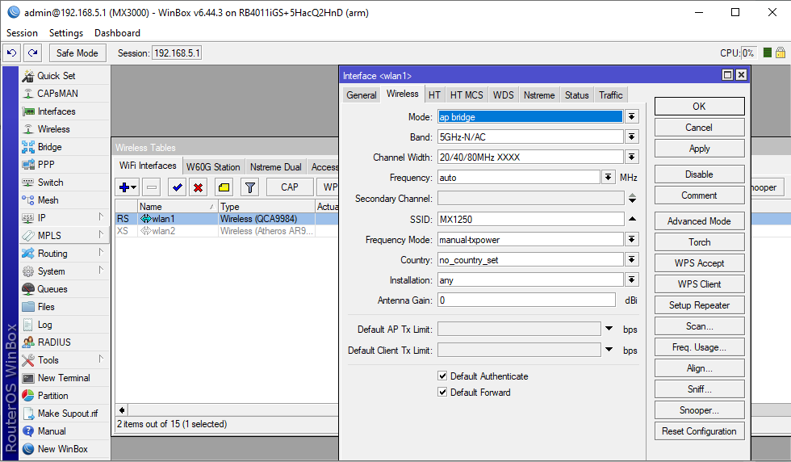Toggle Default Forward checkbox

click(x=442, y=392)
